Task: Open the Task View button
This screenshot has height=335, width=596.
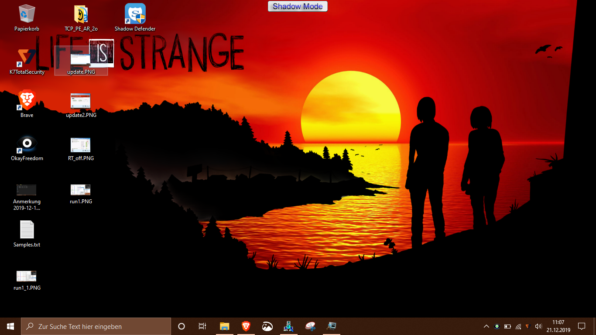Action: coord(202,326)
